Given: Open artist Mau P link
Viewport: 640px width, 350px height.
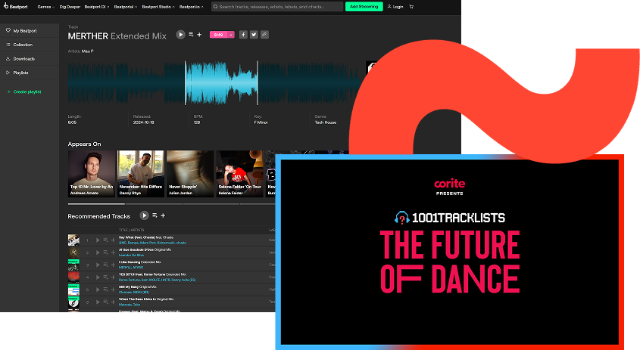Looking at the screenshot, I should click(x=87, y=51).
